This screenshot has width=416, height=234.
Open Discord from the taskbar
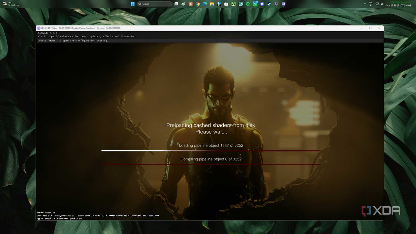click(x=262, y=4)
